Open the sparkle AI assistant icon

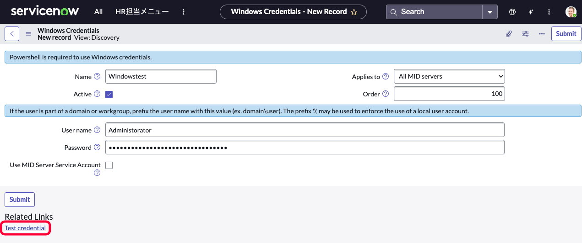click(x=531, y=12)
